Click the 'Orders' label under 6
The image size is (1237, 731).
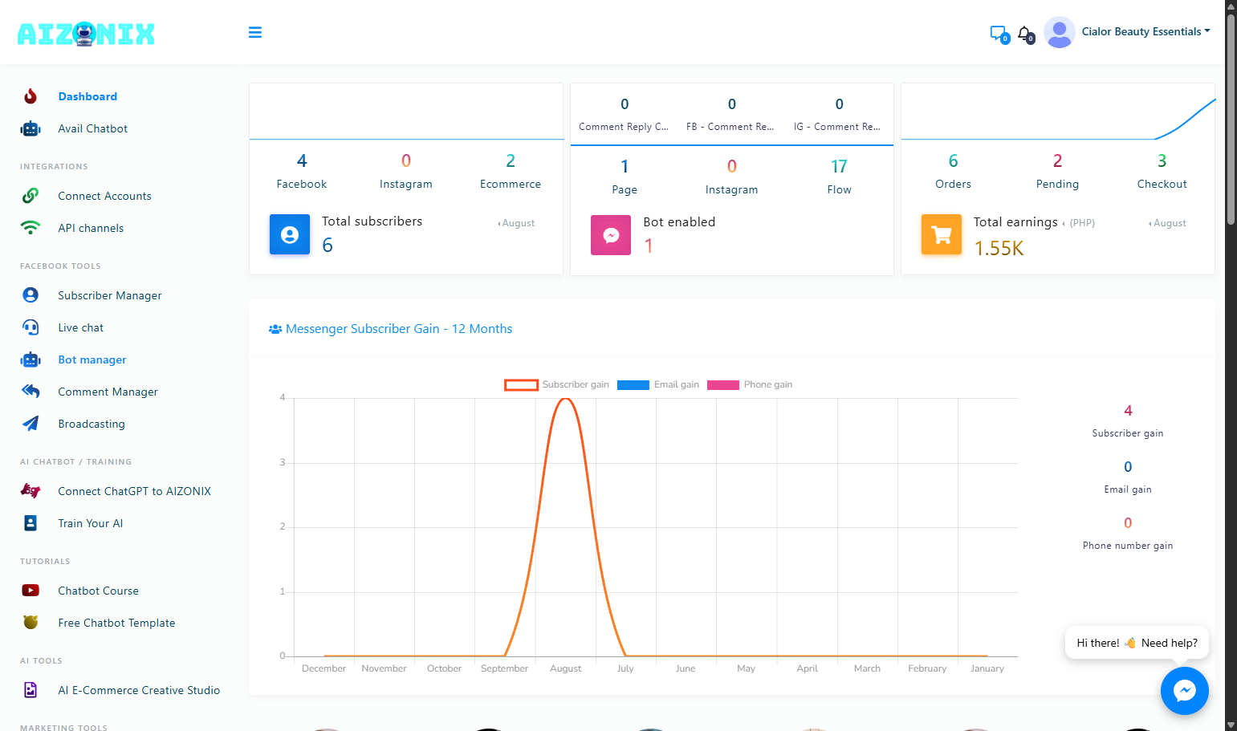(x=953, y=185)
